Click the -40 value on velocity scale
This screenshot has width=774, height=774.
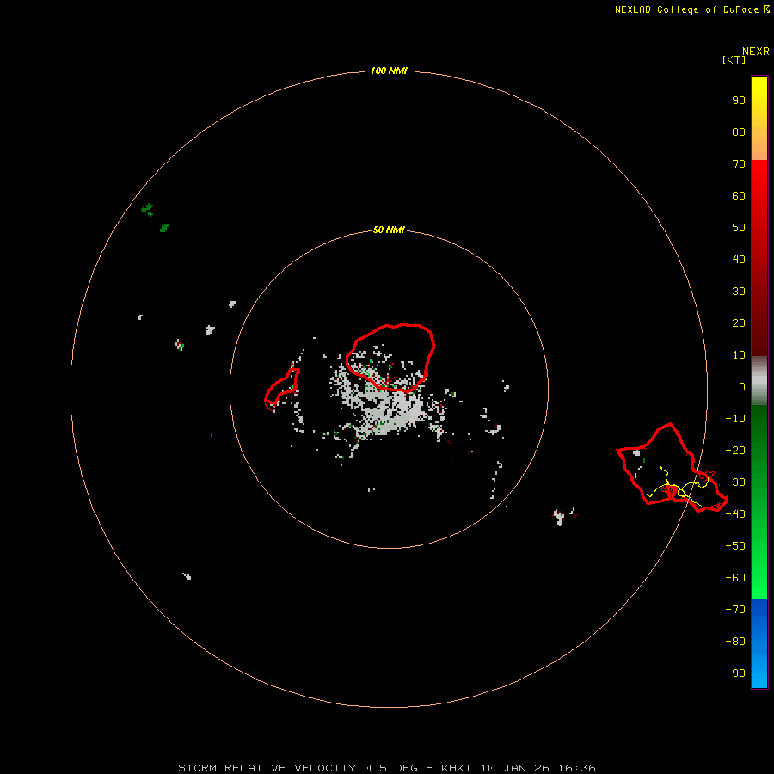click(x=735, y=514)
